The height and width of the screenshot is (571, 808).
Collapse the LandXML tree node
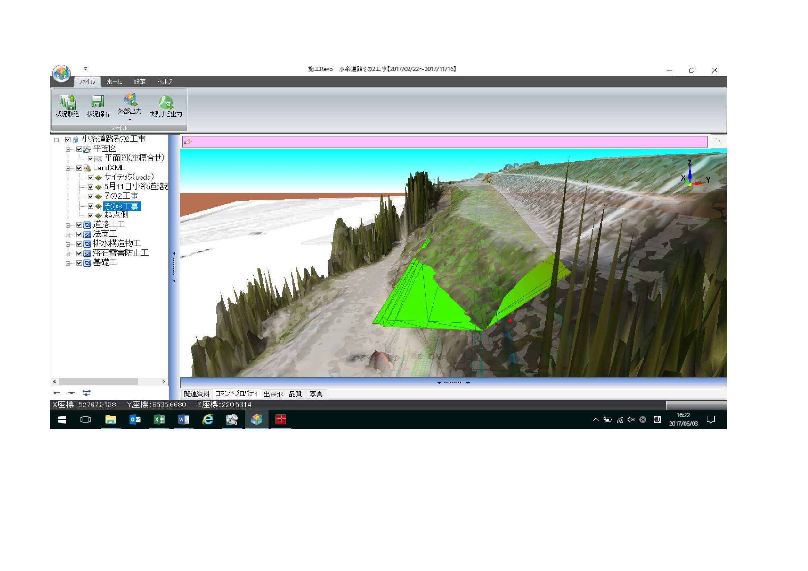pos(68,169)
